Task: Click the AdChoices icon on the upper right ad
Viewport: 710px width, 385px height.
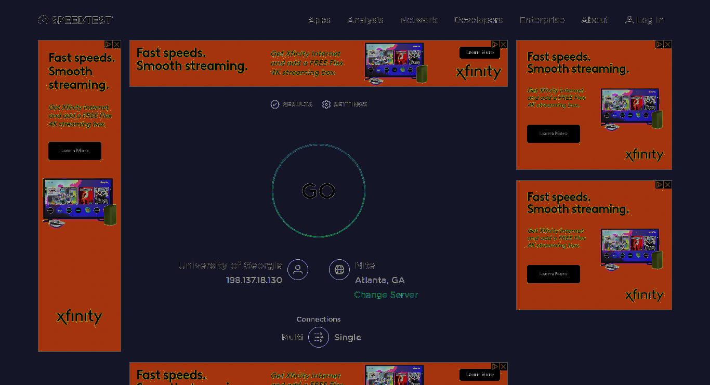Action: (x=659, y=45)
